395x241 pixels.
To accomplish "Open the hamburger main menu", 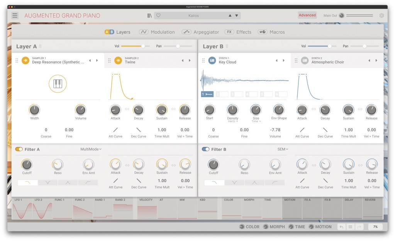I will pos(15,15).
